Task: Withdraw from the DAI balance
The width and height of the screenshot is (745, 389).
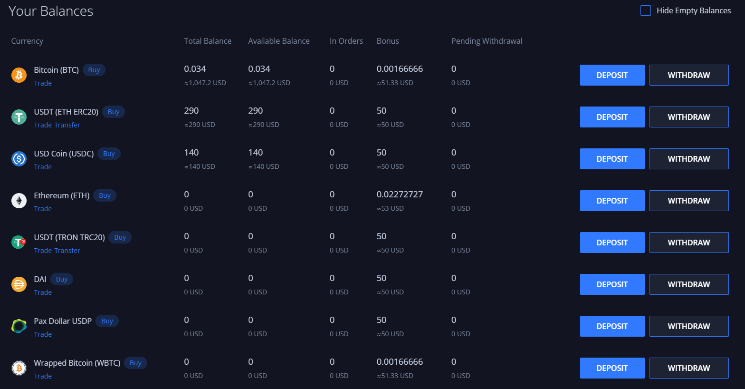Action: (x=688, y=284)
